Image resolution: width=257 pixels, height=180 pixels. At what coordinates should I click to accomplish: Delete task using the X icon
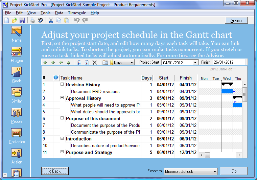[x=95, y=63]
